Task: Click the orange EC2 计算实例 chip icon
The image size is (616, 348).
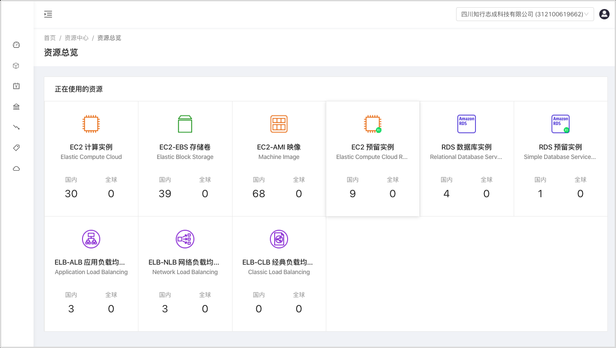Action: [91, 124]
